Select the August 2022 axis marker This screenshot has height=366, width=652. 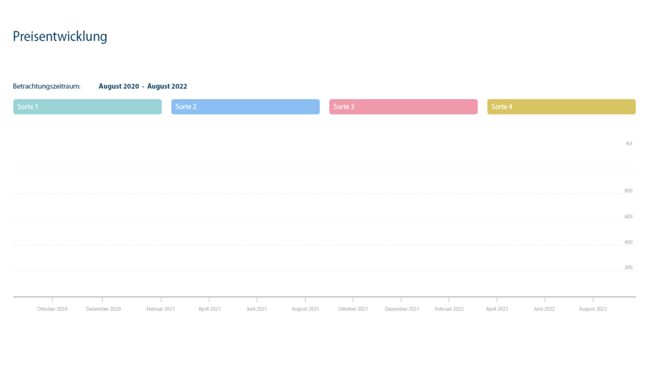pyautogui.click(x=593, y=309)
